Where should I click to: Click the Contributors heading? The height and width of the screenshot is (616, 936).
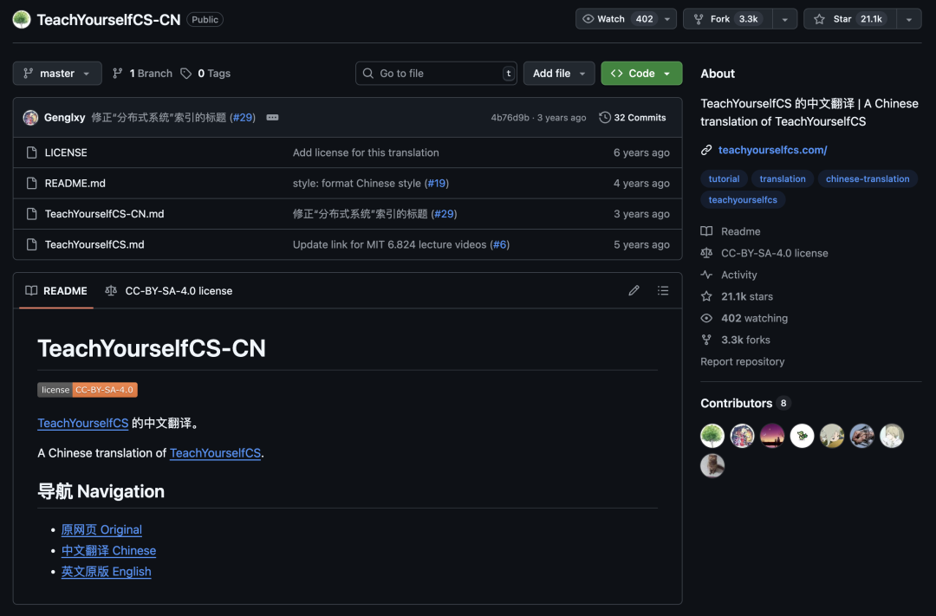(736, 404)
